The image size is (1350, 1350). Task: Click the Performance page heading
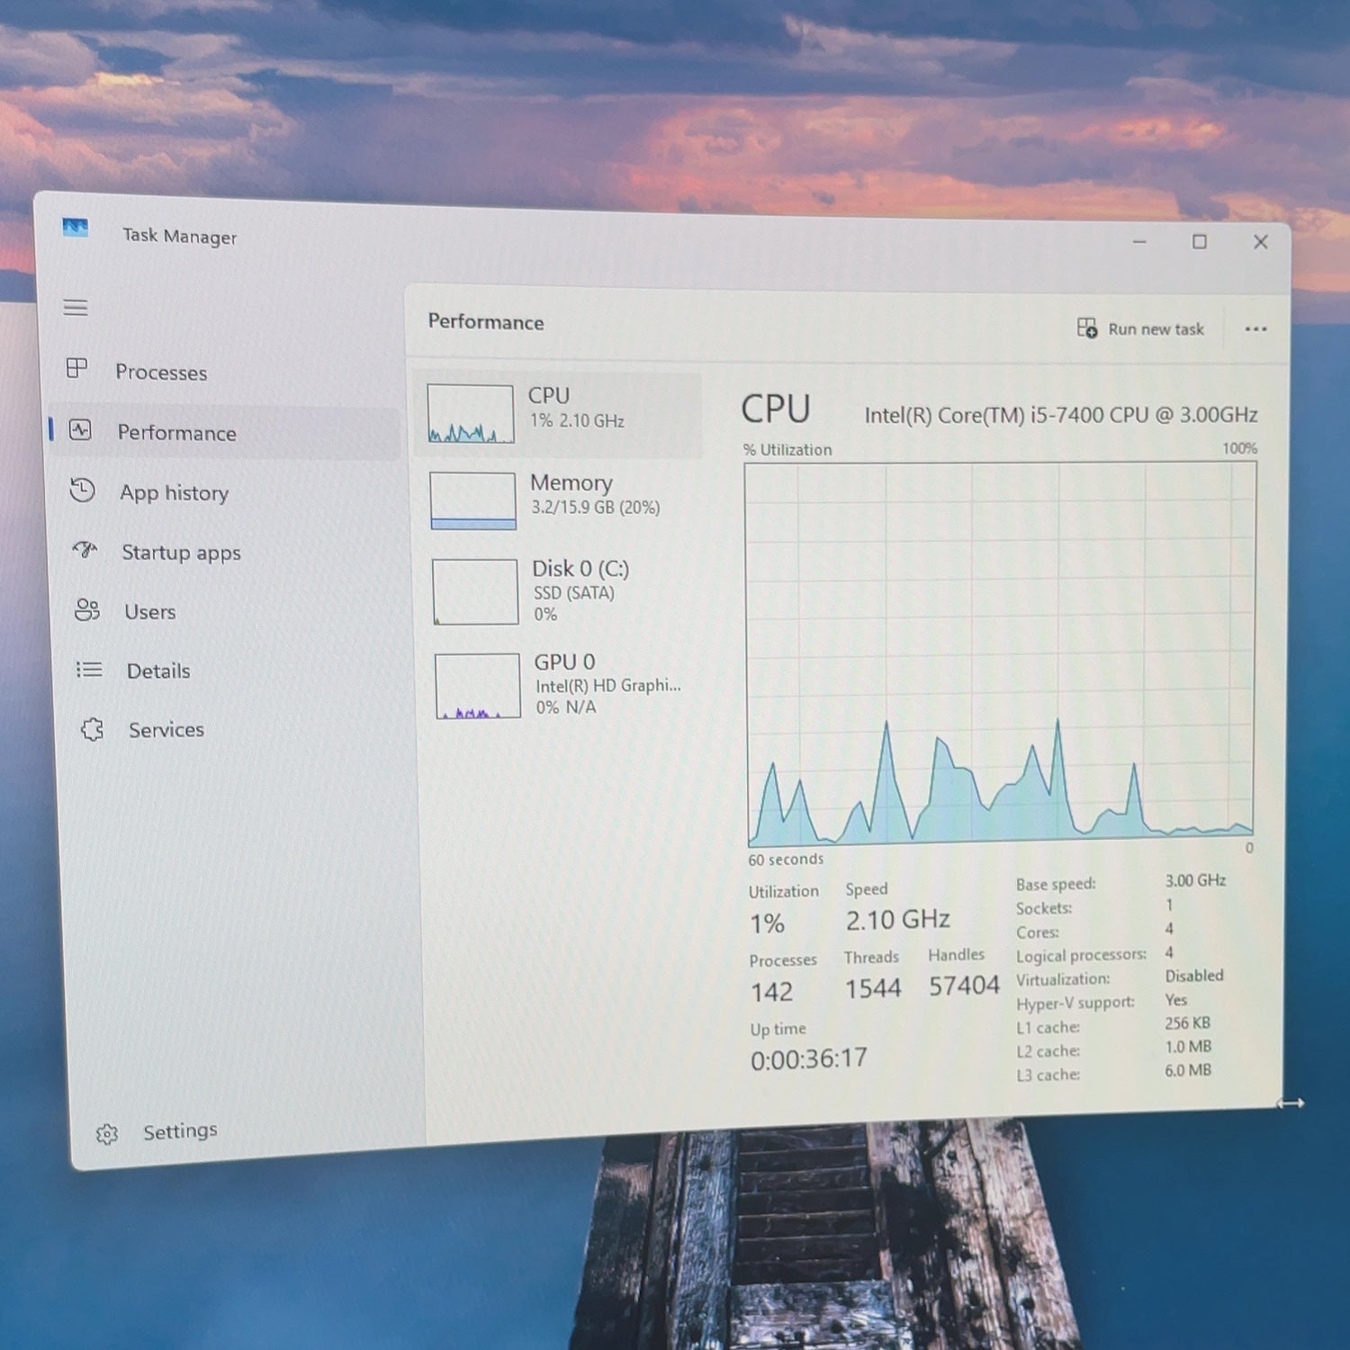[x=486, y=322]
